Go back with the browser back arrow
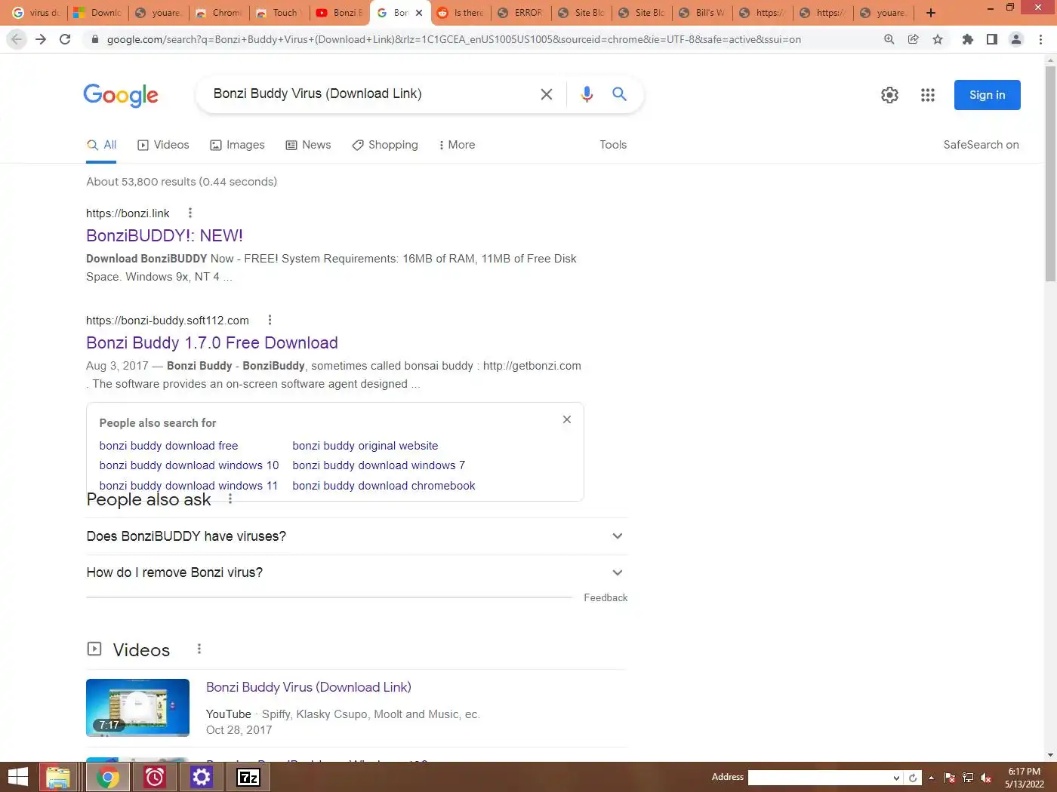The width and height of the screenshot is (1057, 792). point(17,39)
